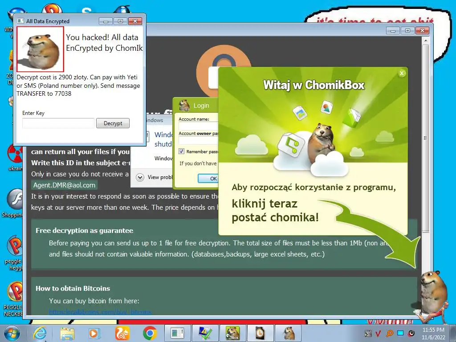Maximize the large ransom note window

408,31
